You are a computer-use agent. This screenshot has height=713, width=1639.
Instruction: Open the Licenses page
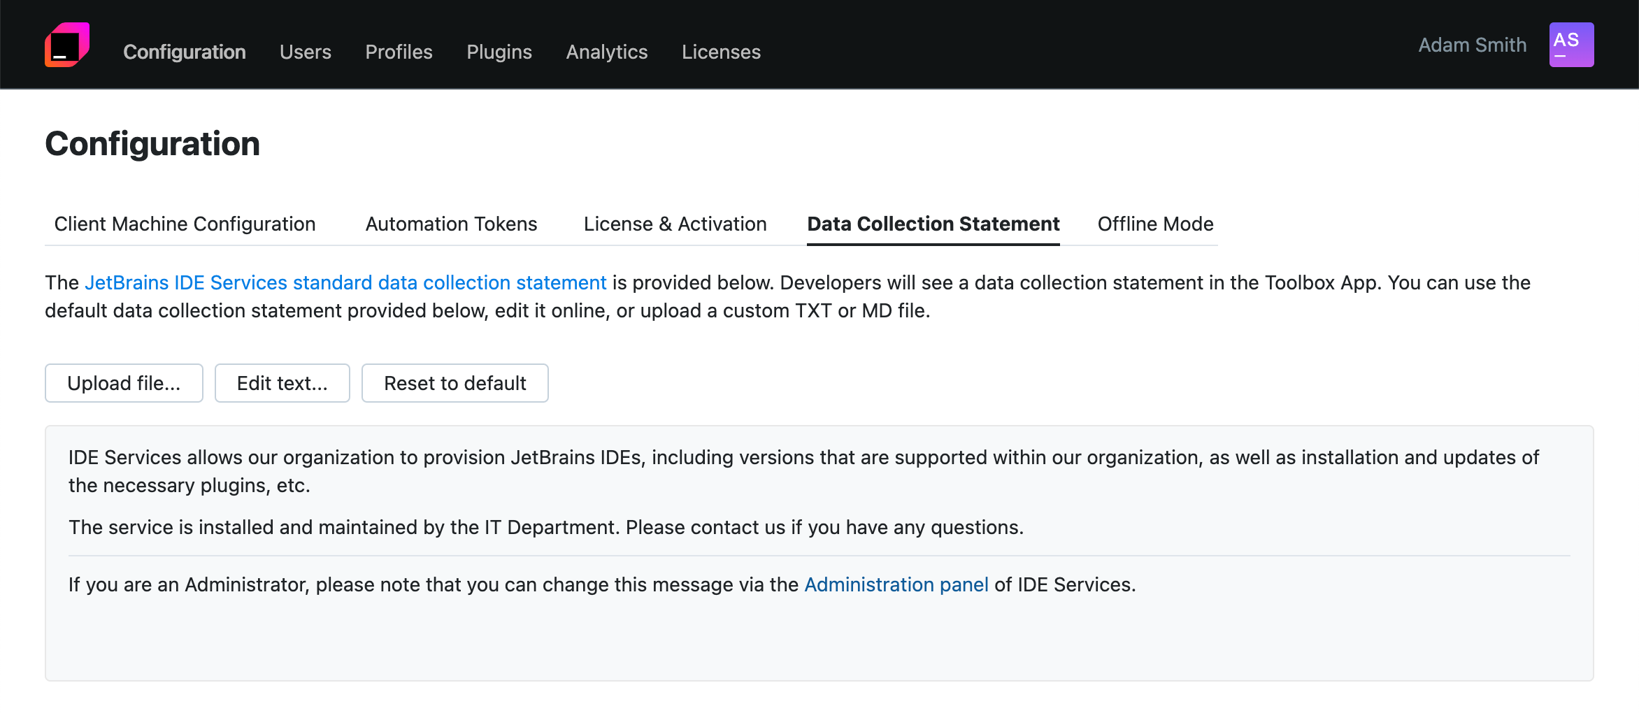pos(721,52)
